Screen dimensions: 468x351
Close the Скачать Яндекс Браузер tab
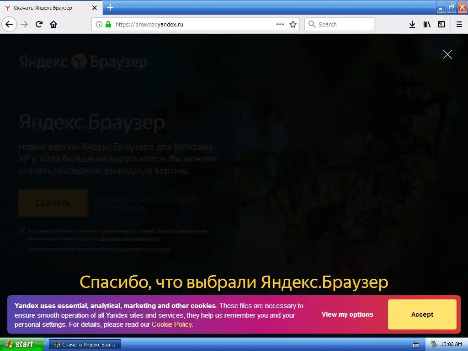94,8
